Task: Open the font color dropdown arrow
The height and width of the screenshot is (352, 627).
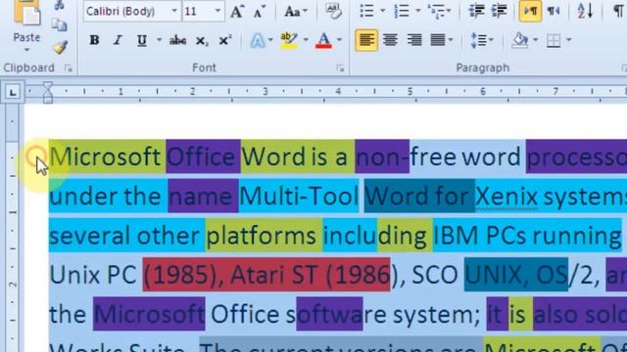Action: [340, 40]
